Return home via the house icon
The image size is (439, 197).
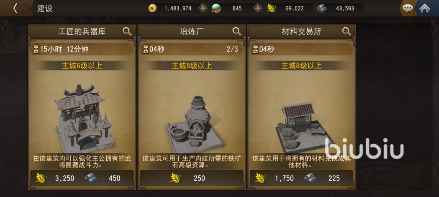(x=425, y=8)
